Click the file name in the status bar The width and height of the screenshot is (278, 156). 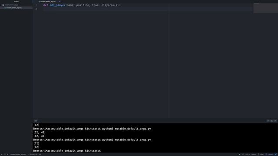(18, 154)
